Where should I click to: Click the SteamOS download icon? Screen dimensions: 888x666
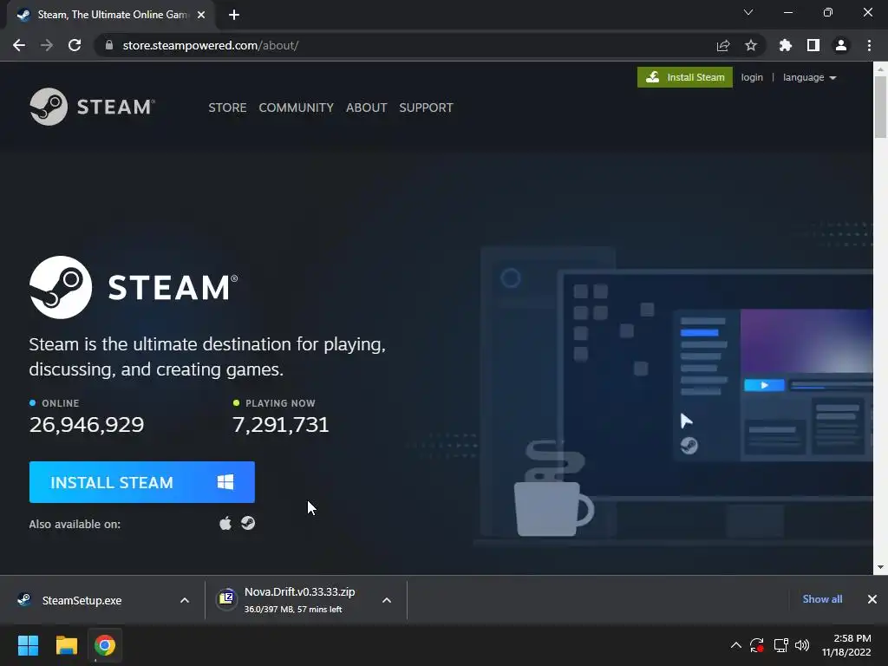tap(248, 523)
